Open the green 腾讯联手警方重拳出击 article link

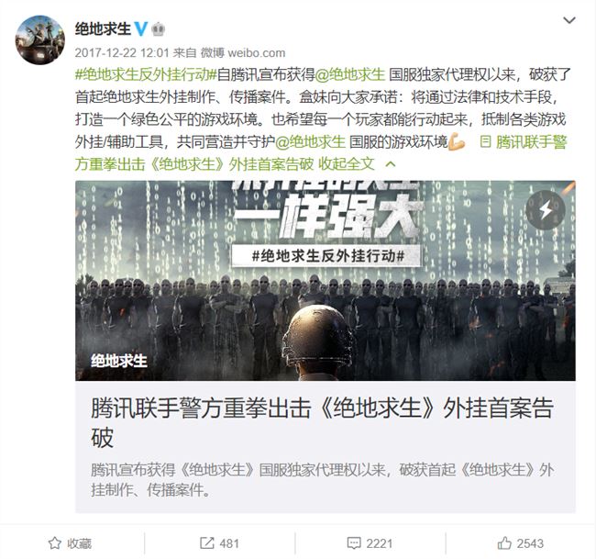pyautogui.click(x=321, y=153)
